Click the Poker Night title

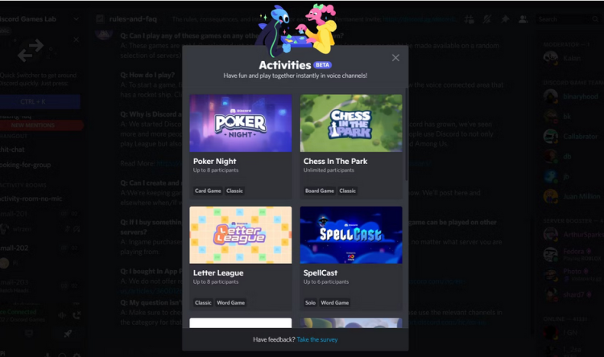pos(214,161)
